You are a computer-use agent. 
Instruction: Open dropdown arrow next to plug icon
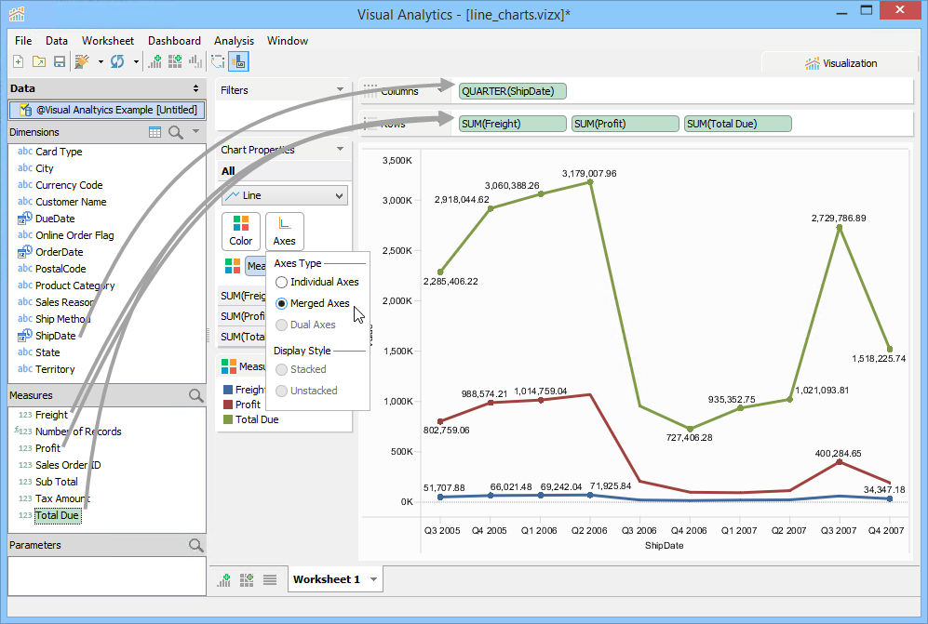pos(101,61)
